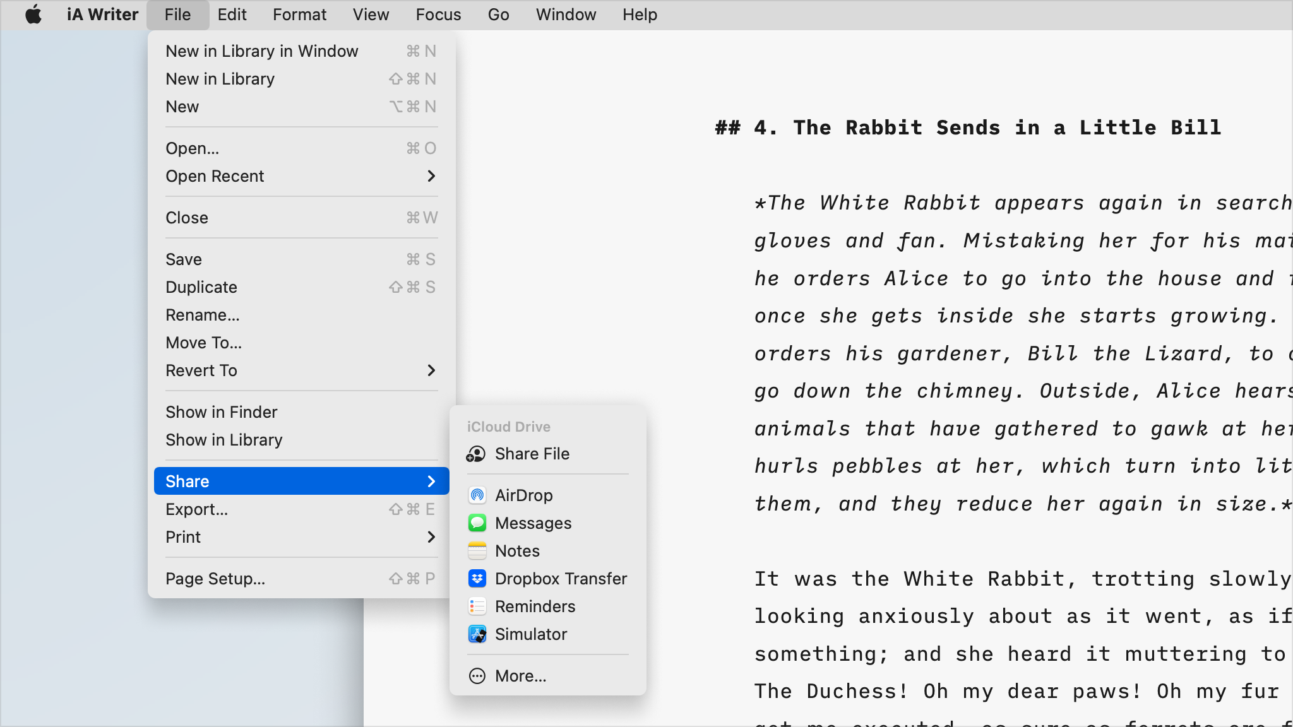
Task: Open the Window menu
Action: tap(566, 15)
